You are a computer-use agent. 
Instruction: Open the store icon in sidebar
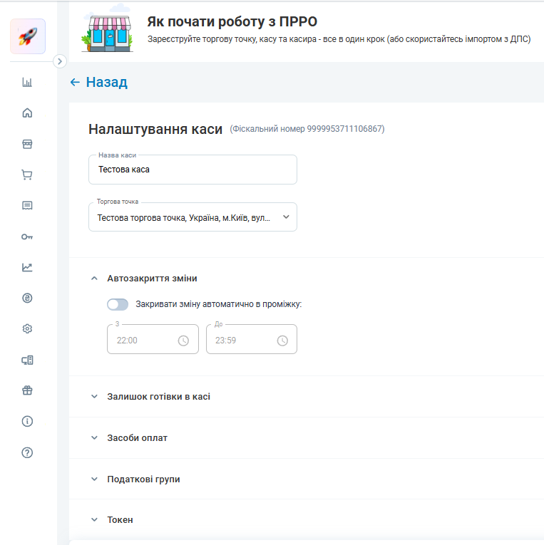27,144
